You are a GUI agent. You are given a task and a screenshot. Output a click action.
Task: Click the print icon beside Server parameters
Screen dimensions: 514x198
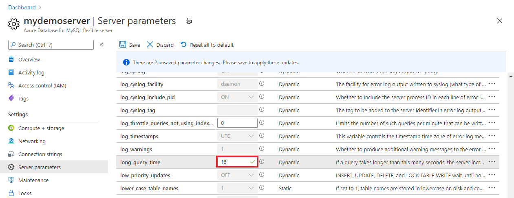pos(188,21)
